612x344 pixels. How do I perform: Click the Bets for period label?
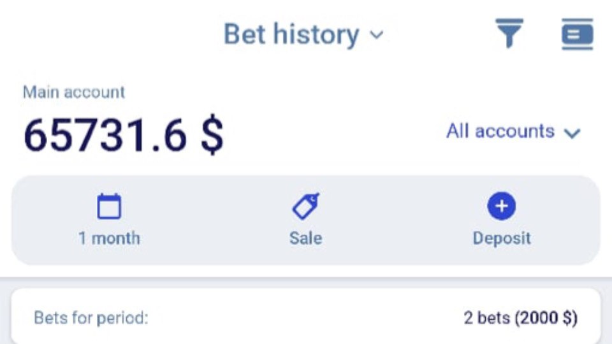coord(91,318)
